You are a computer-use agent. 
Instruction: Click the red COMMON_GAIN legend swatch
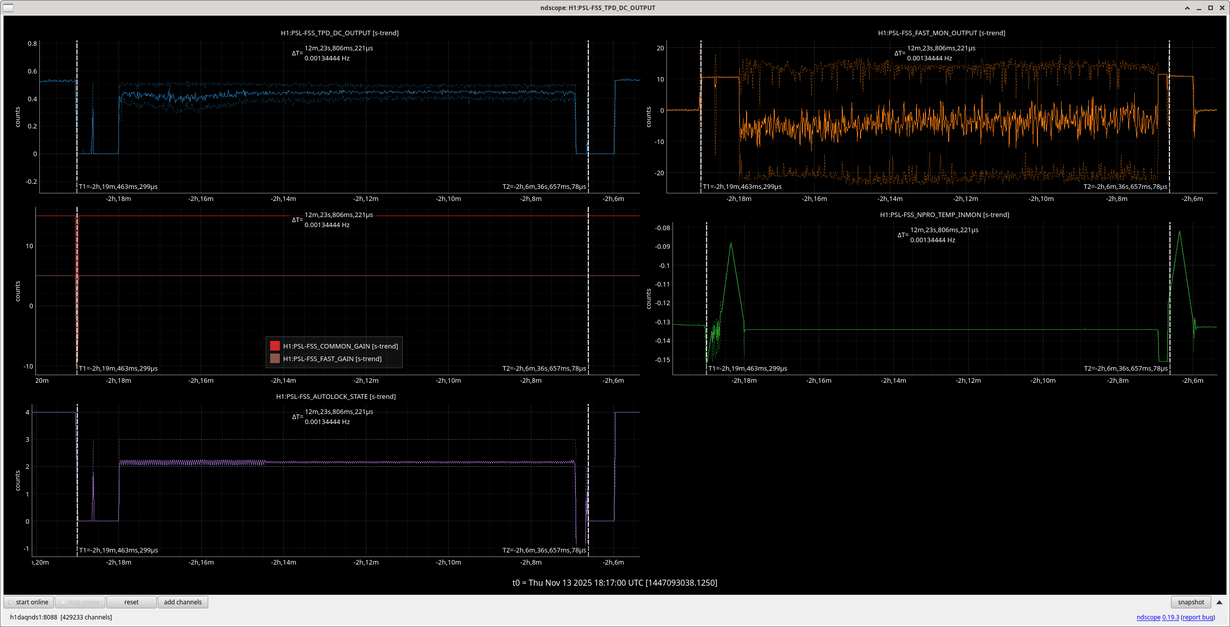click(x=275, y=346)
